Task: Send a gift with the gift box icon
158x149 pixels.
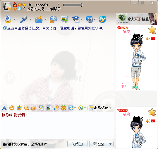Action: 63,108
